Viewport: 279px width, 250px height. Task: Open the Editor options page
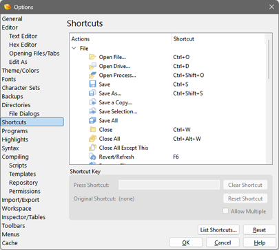pyautogui.click(x=10, y=27)
